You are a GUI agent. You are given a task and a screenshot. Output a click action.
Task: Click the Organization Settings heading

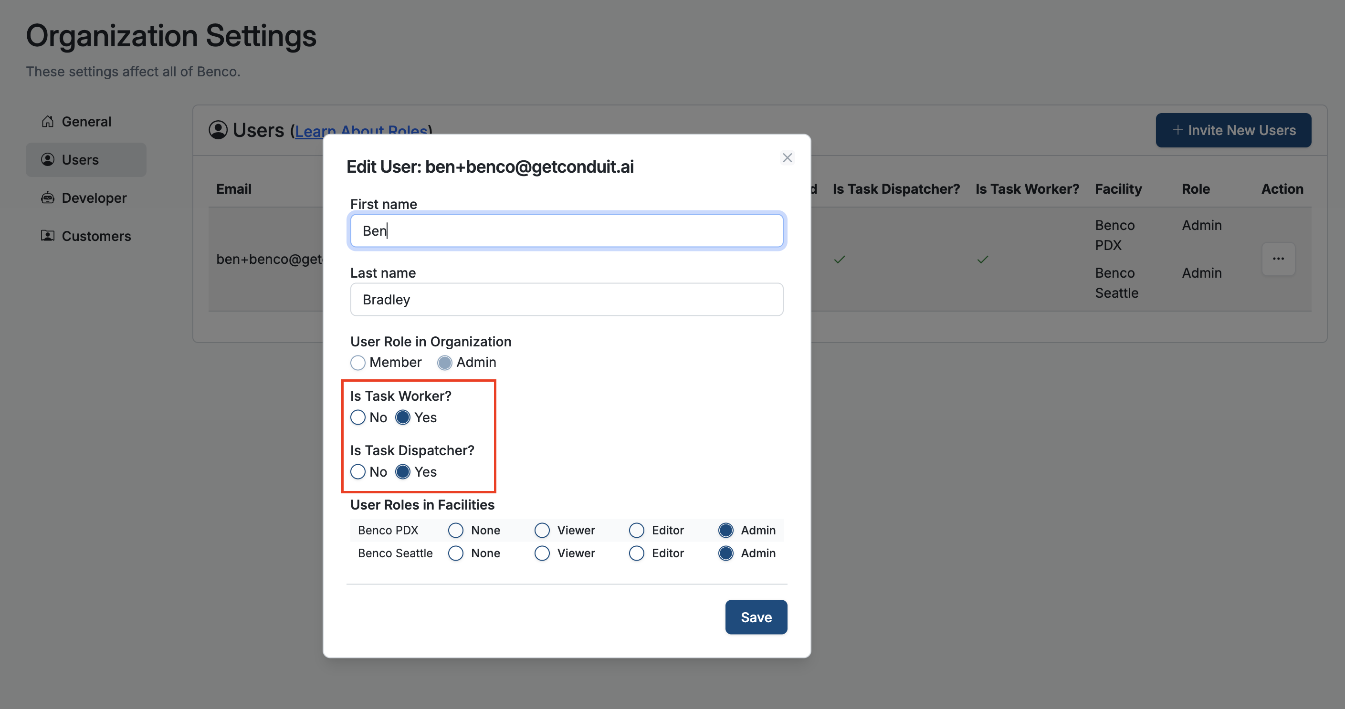click(x=171, y=36)
